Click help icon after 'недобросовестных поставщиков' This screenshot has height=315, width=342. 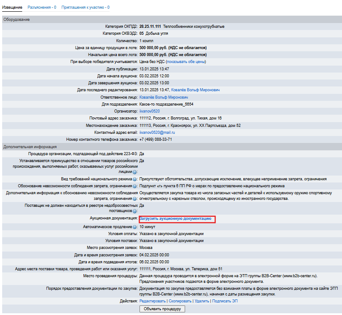[135, 211]
